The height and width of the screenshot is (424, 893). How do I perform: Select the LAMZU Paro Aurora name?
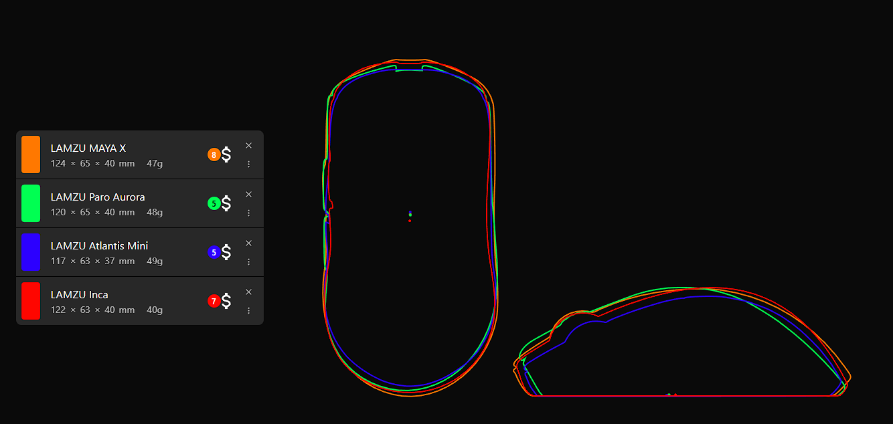98,197
